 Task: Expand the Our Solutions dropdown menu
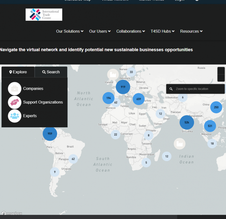coord(70,31)
